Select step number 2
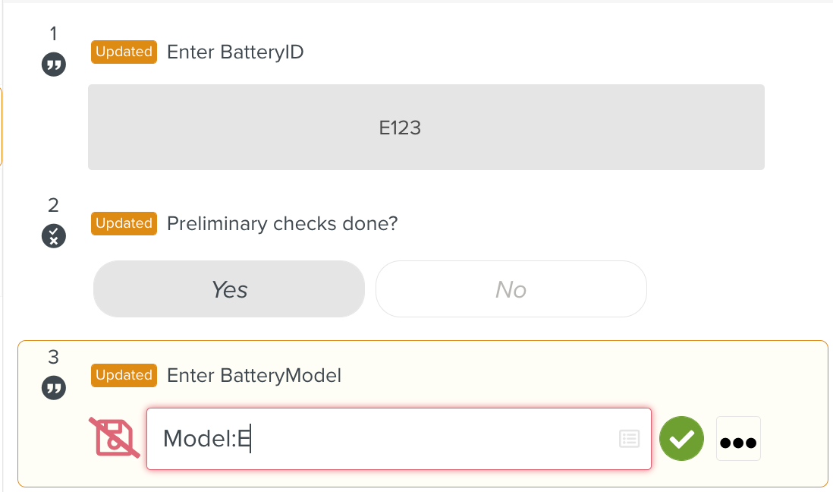The image size is (833, 492). [x=53, y=205]
